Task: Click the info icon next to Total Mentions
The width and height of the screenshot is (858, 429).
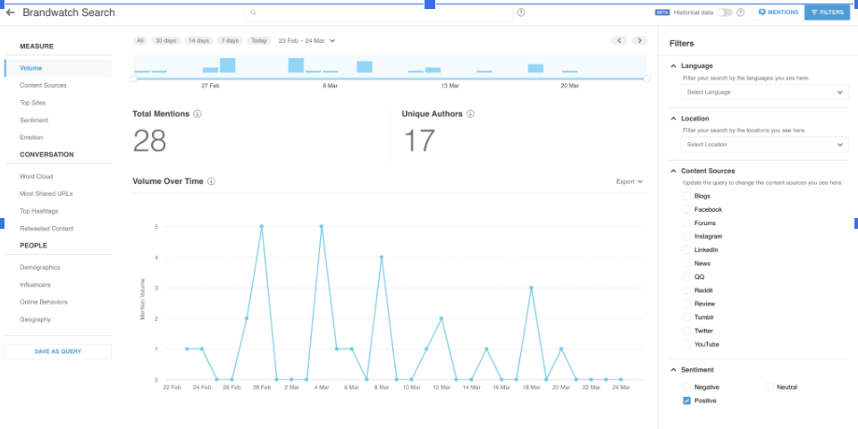Action: pos(197,114)
